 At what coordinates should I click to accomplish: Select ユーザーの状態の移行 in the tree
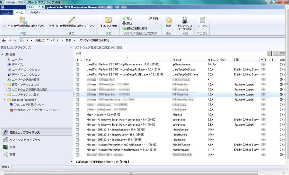click(25, 79)
